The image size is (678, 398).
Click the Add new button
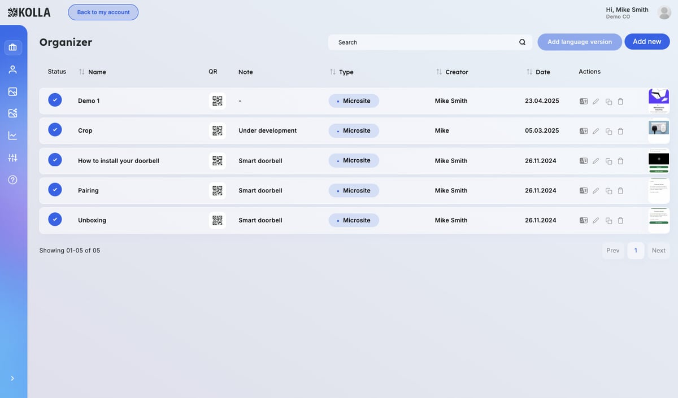(x=647, y=42)
